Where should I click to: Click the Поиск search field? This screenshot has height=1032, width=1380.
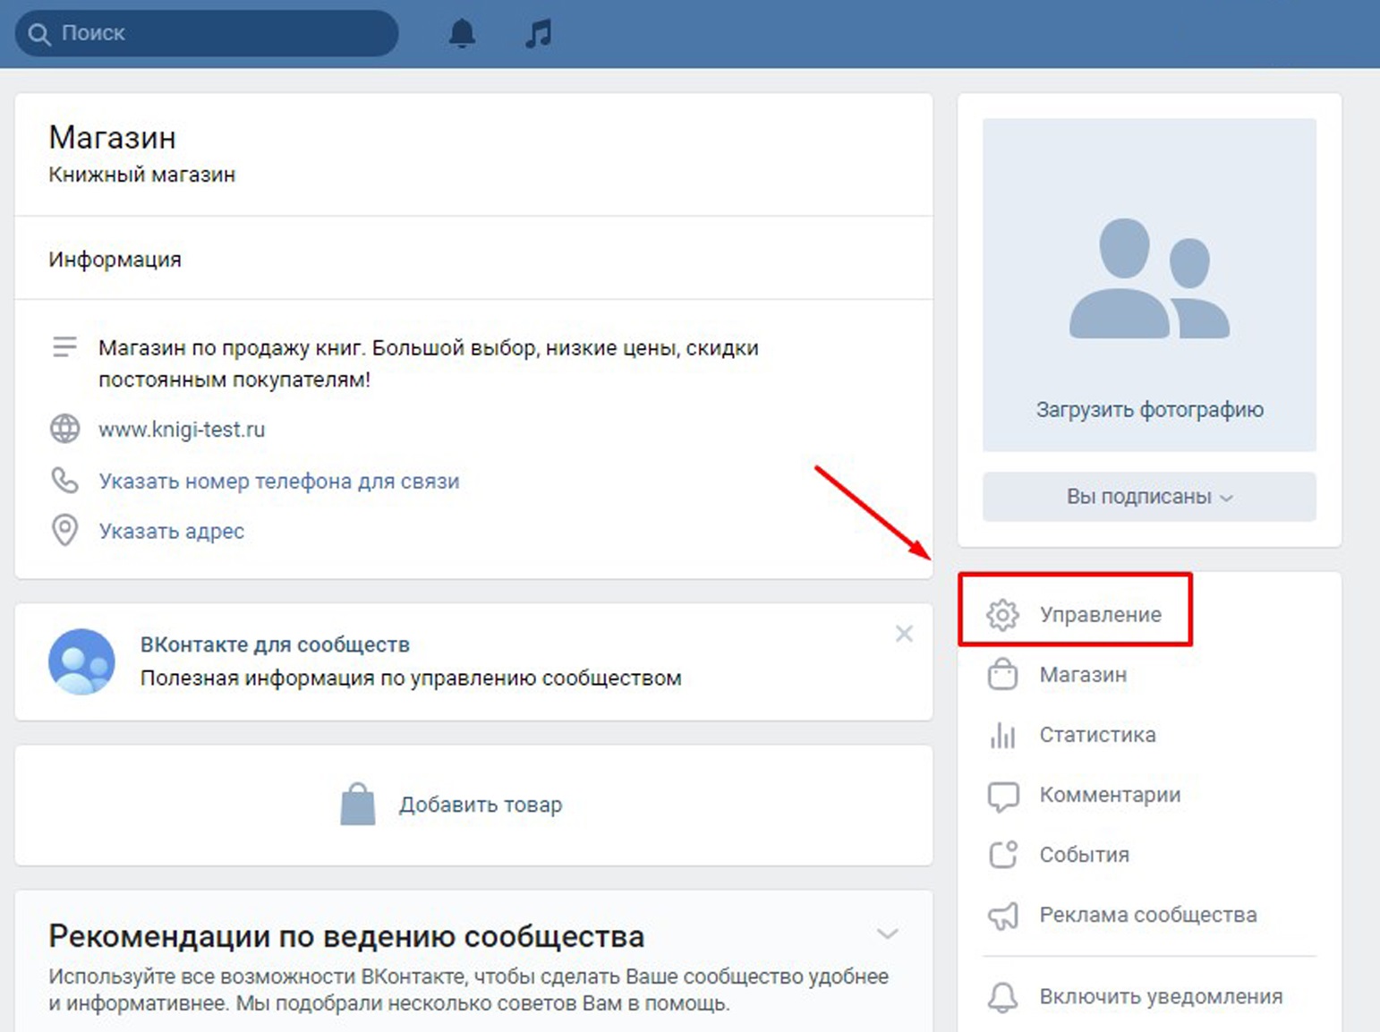coord(215,34)
